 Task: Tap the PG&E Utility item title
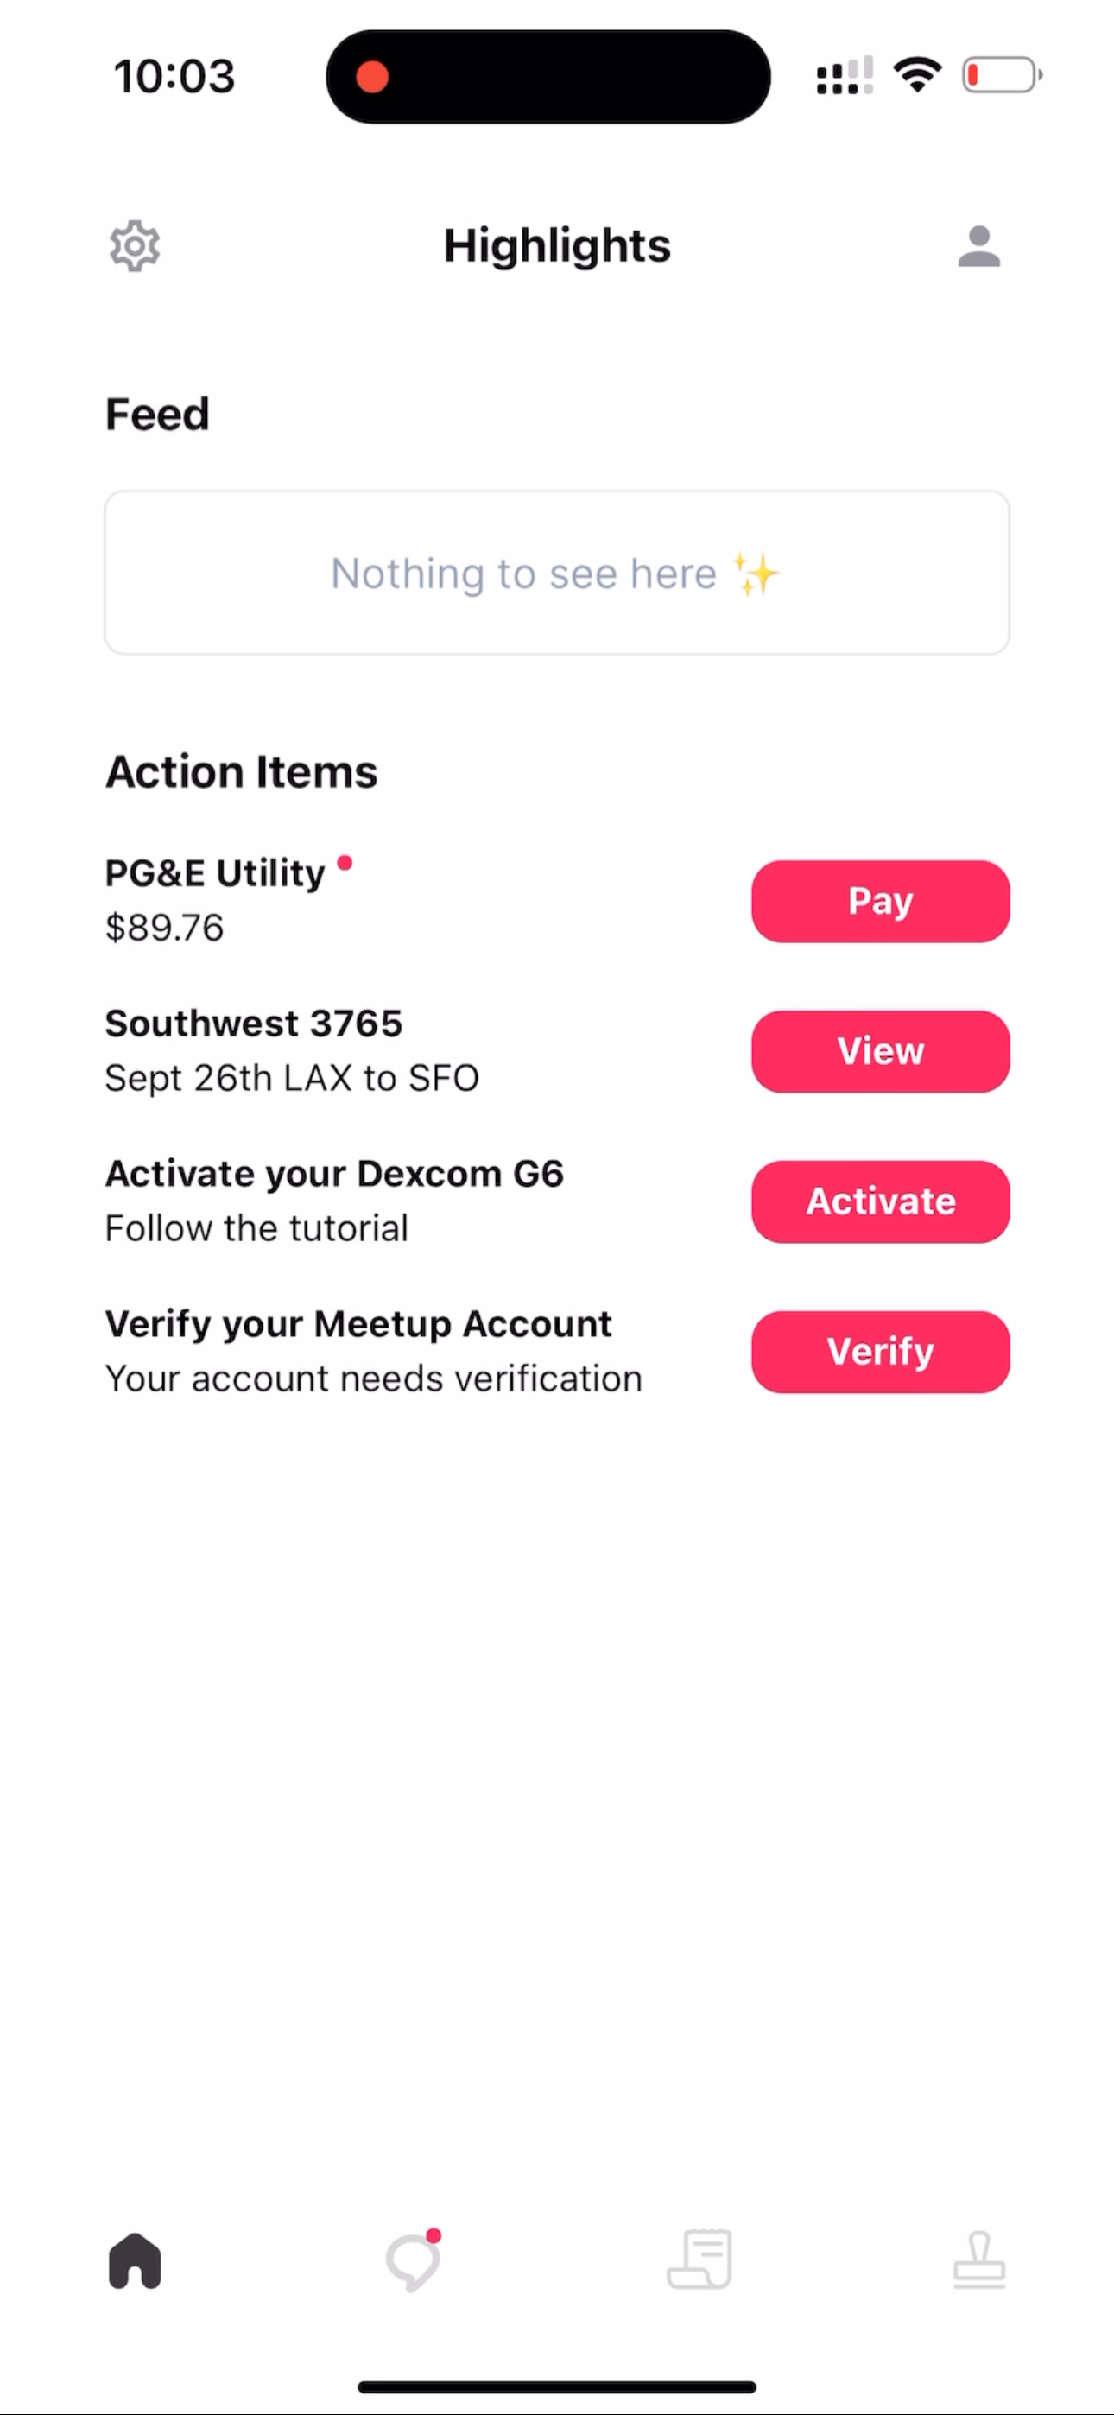215,873
